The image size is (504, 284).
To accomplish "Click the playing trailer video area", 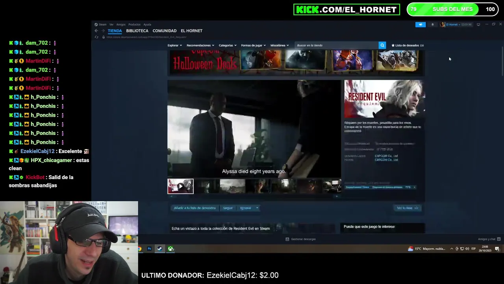I will point(254,129).
